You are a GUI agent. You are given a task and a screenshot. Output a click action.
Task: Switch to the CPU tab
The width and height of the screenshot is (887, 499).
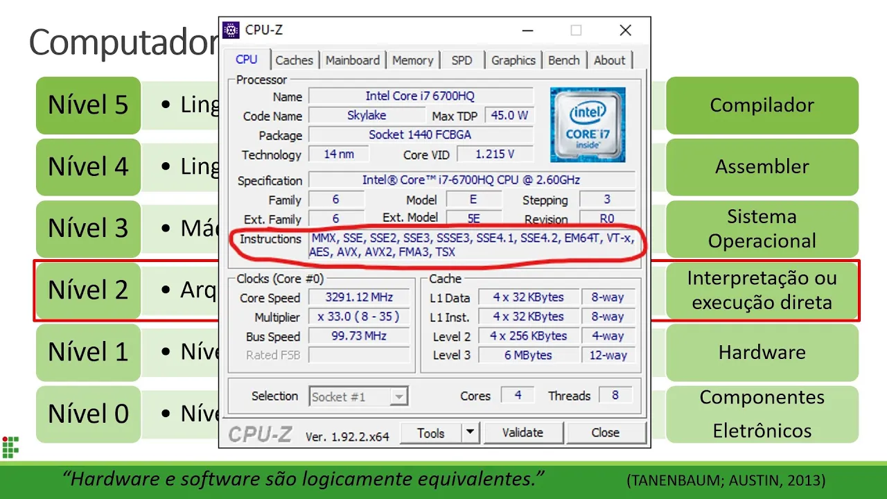247,60
